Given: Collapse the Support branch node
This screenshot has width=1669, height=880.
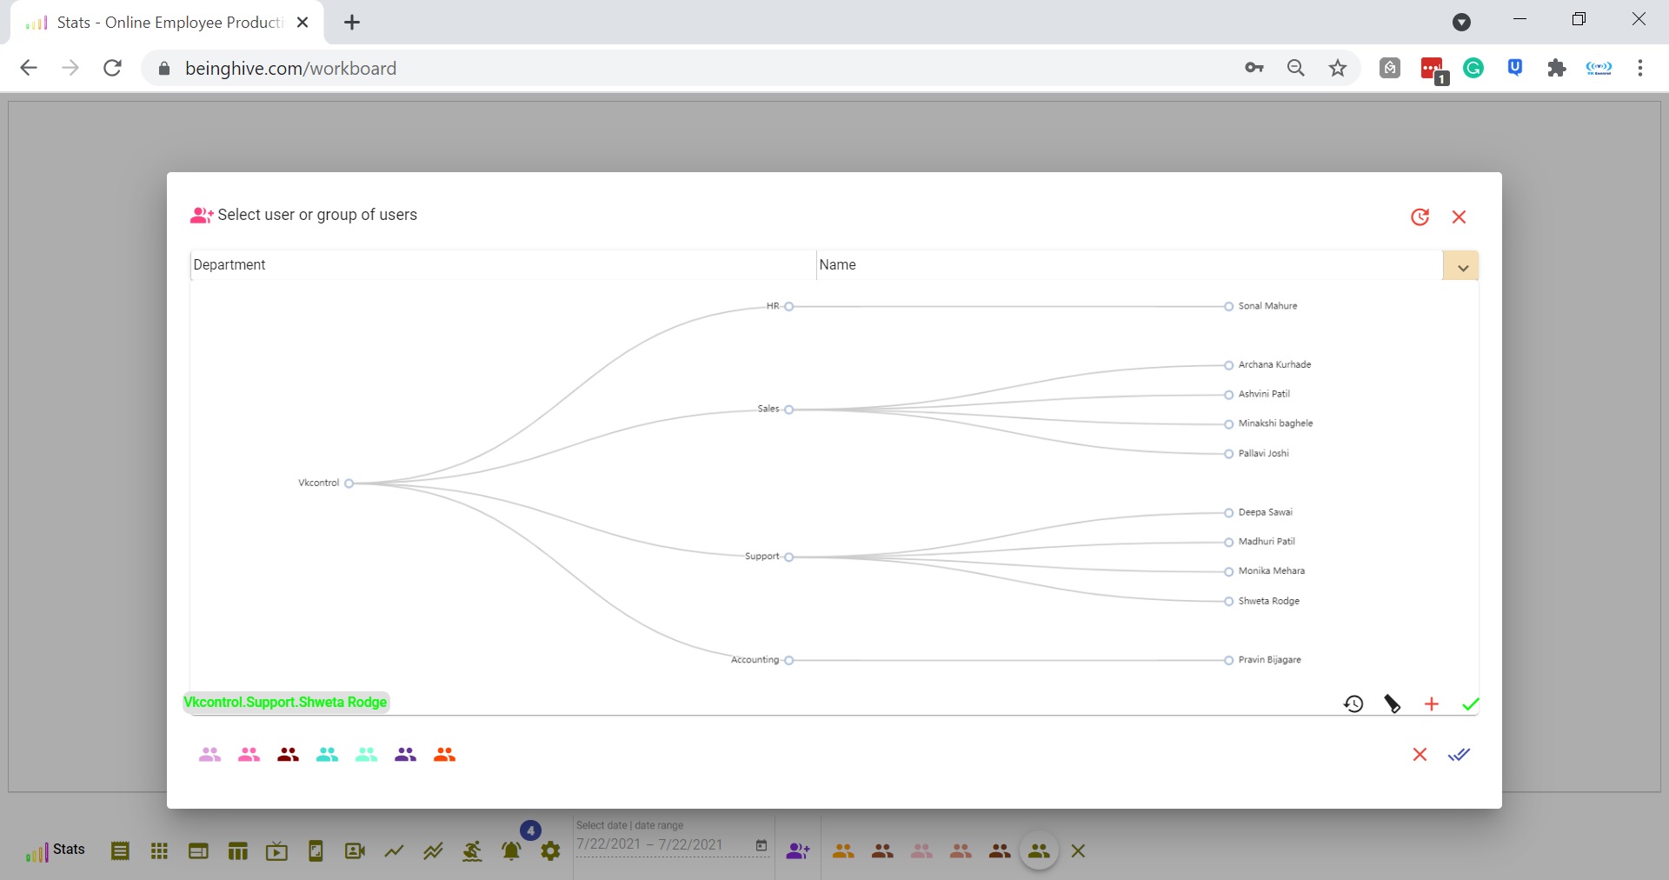Looking at the screenshot, I should click(788, 557).
